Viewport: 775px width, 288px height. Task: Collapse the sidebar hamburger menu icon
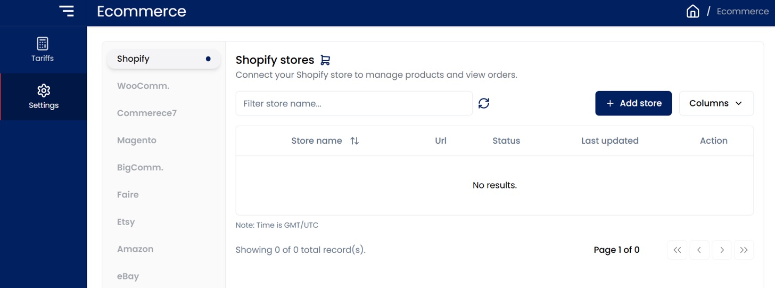[67, 11]
